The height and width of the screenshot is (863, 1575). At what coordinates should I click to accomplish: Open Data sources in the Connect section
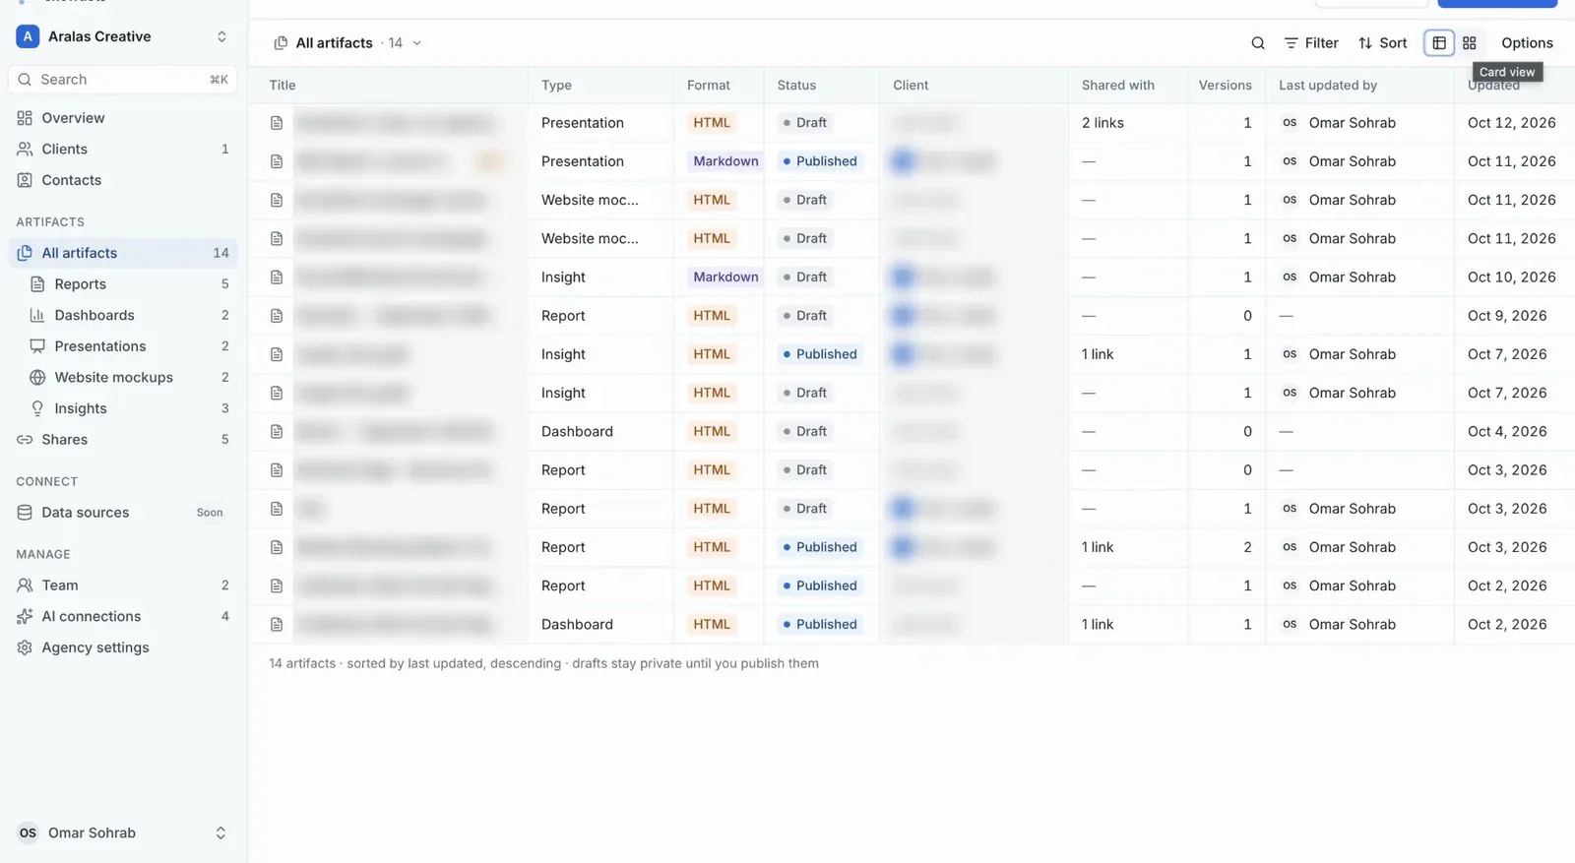123,513
